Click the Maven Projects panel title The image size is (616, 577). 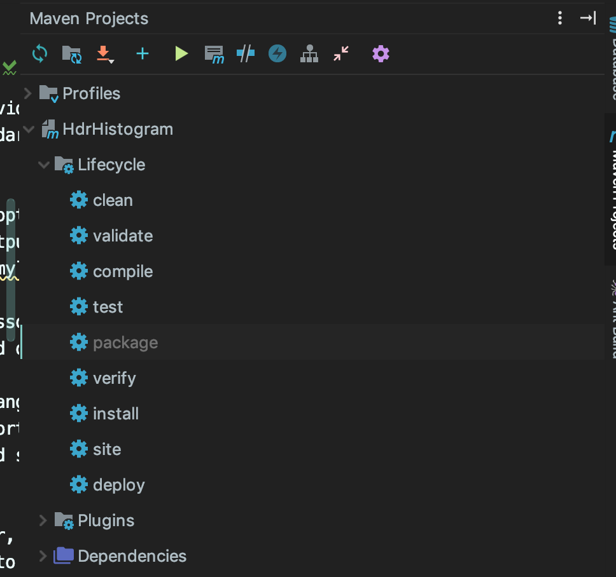pyautogui.click(x=89, y=19)
